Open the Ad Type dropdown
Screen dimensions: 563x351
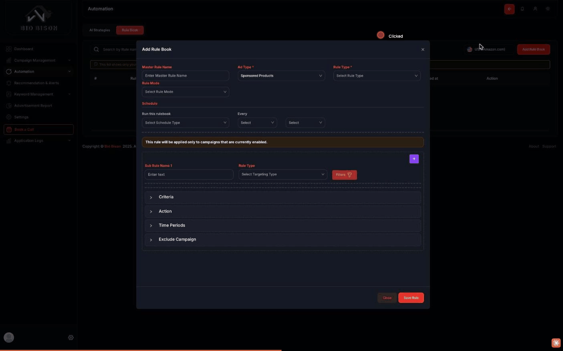tap(281, 75)
